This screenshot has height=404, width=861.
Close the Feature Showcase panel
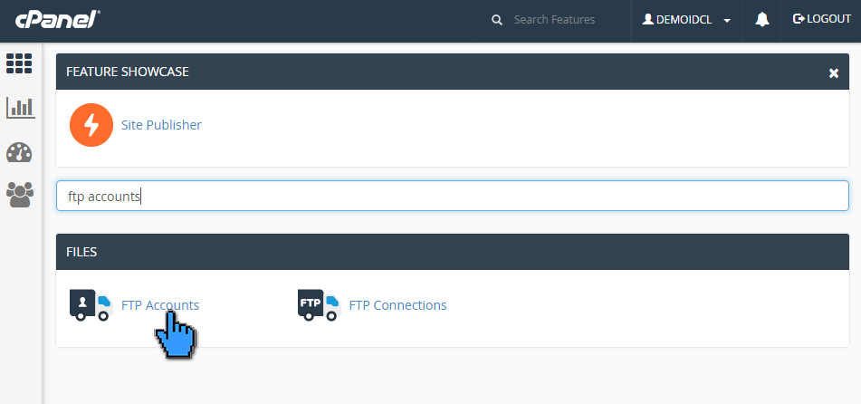pyautogui.click(x=833, y=72)
